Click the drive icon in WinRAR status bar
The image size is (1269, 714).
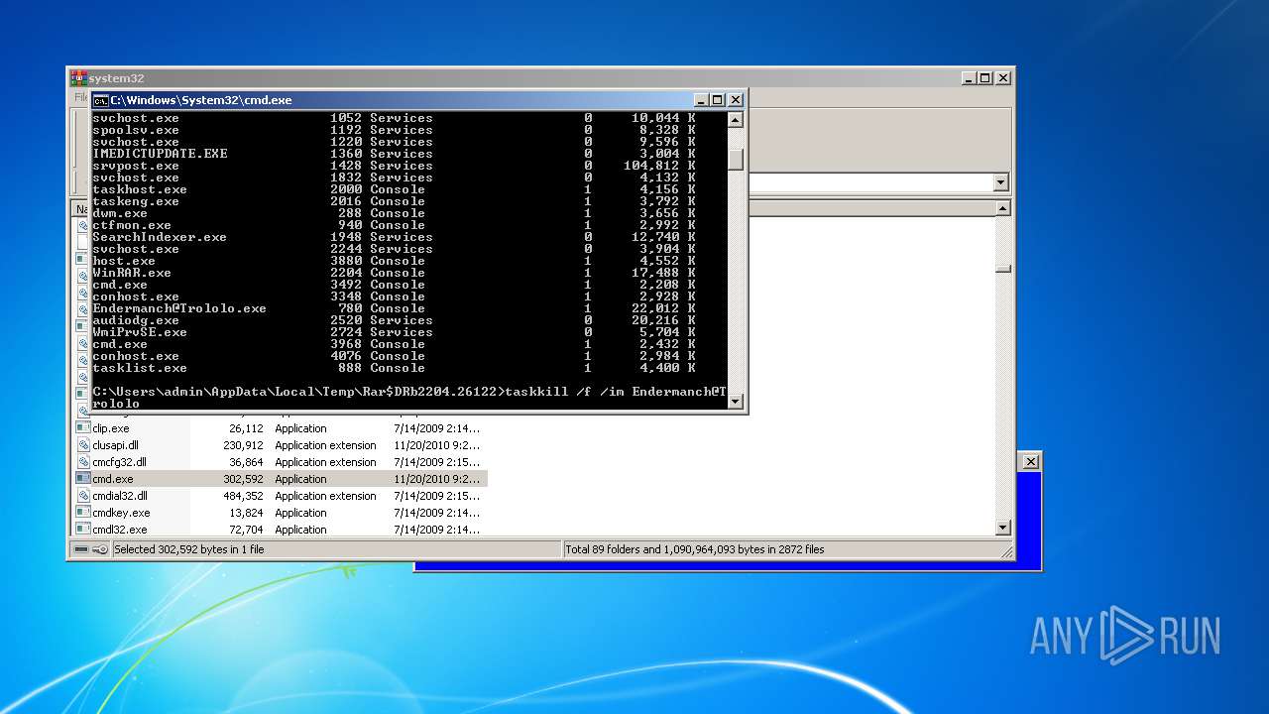pos(79,549)
